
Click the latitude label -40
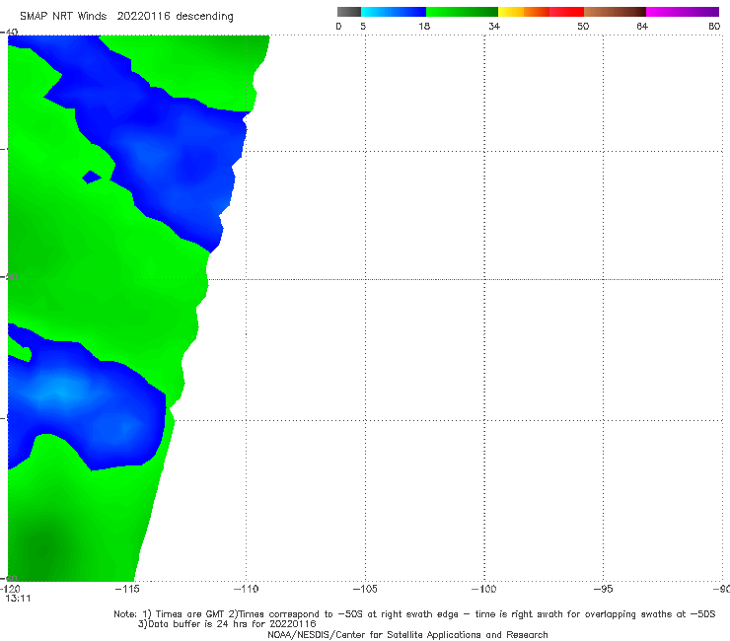point(9,33)
